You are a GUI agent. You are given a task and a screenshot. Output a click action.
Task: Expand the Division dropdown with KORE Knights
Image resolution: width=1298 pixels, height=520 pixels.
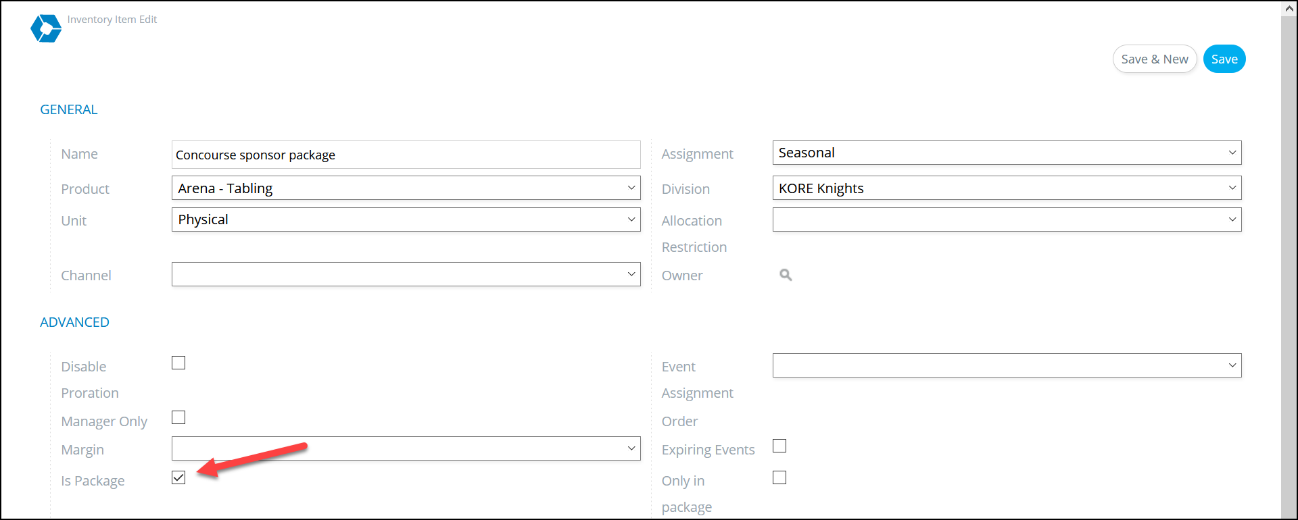coord(1007,188)
